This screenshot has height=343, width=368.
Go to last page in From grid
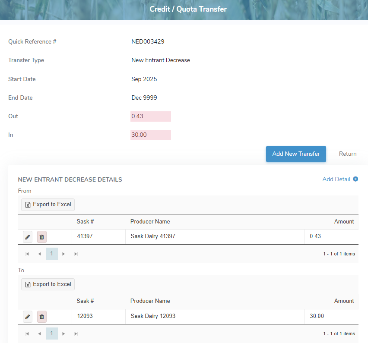76,254
